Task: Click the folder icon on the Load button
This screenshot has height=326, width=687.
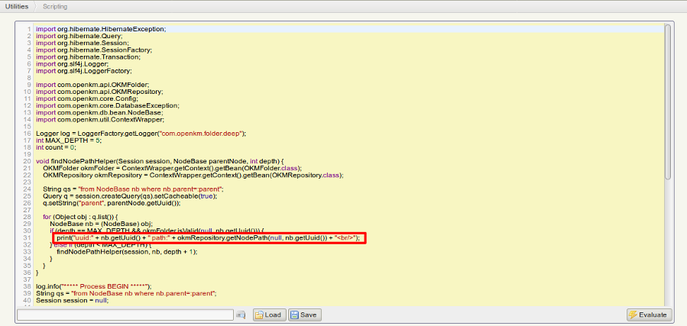Action: pos(259,315)
